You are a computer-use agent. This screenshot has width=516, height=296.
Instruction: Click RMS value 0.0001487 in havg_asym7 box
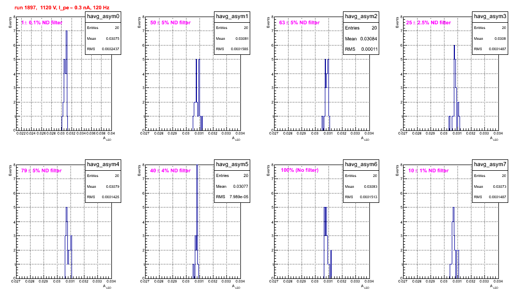pyautogui.click(x=497, y=197)
